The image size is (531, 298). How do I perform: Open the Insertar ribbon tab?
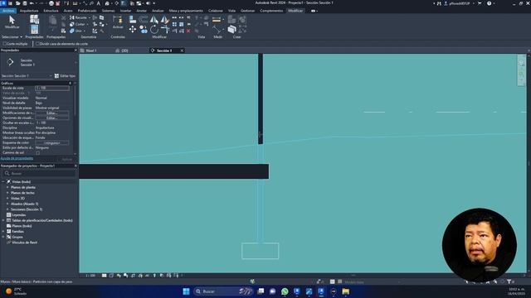[x=125, y=11]
